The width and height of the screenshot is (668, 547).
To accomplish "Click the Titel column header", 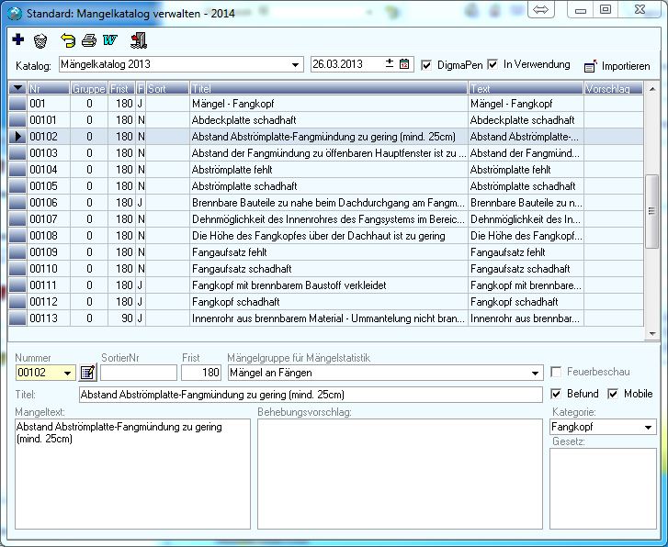I will pos(328,89).
